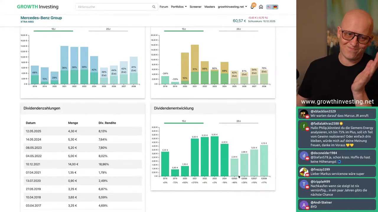The height and width of the screenshot is (212, 378).
Task: Click the E2025 bar labeled 2,34 €
Action: (x=234, y=167)
